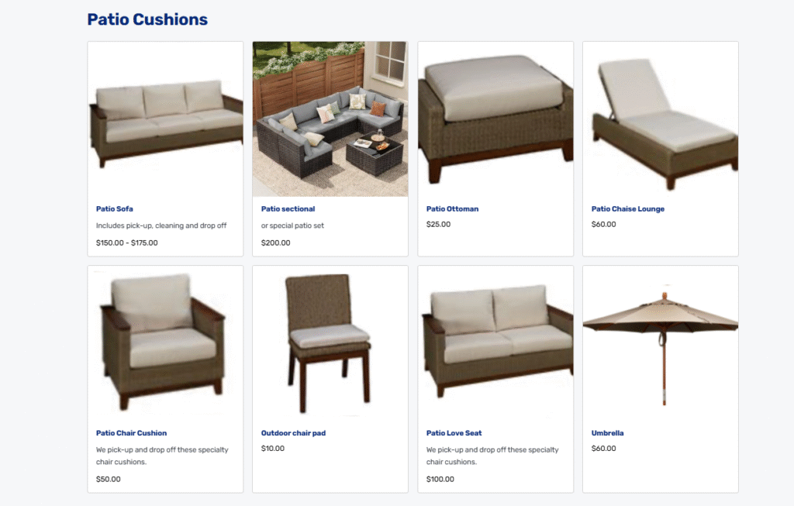Click the Patio sectional photo

(330, 119)
